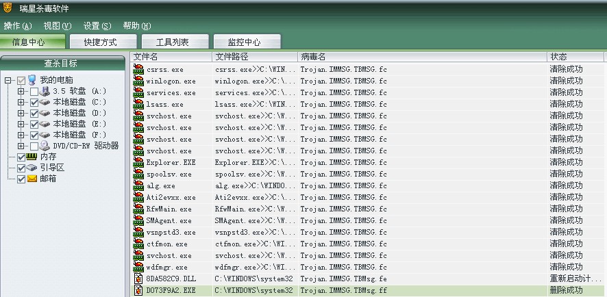This screenshot has height=297, width=607.
Task: Click the virus icon beside alg.exe
Action: (138, 185)
